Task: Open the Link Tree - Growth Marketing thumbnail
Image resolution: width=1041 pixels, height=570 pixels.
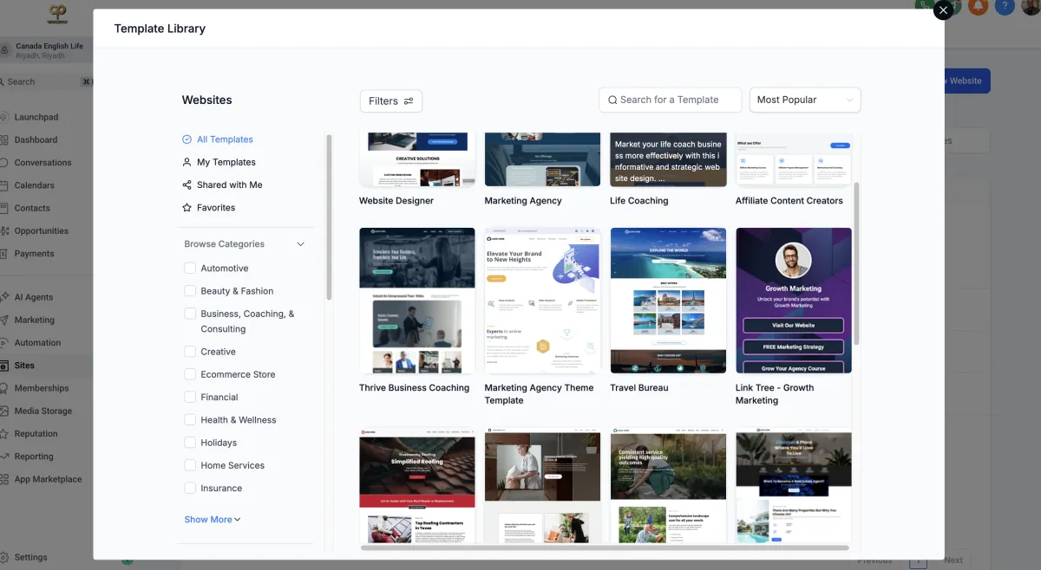Action: [x=794, y=301]
